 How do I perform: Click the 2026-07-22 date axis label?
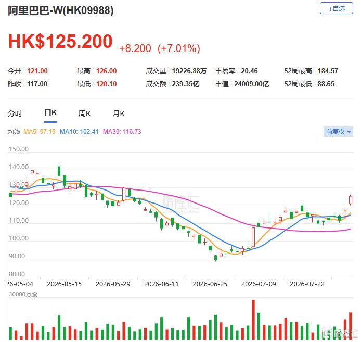[307, 284]
